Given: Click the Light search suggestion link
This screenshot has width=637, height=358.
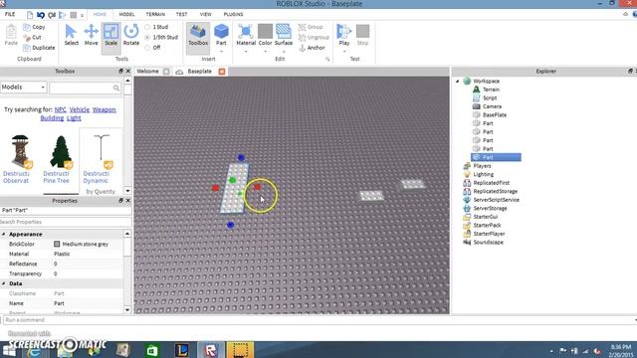Looking at the screenshot, I should 74,118.
